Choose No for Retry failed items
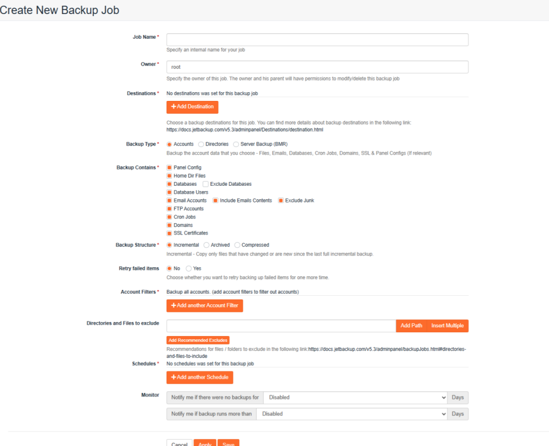Image resolution: width=549 pixels, height=446 pixels. (x=169, y=268)
